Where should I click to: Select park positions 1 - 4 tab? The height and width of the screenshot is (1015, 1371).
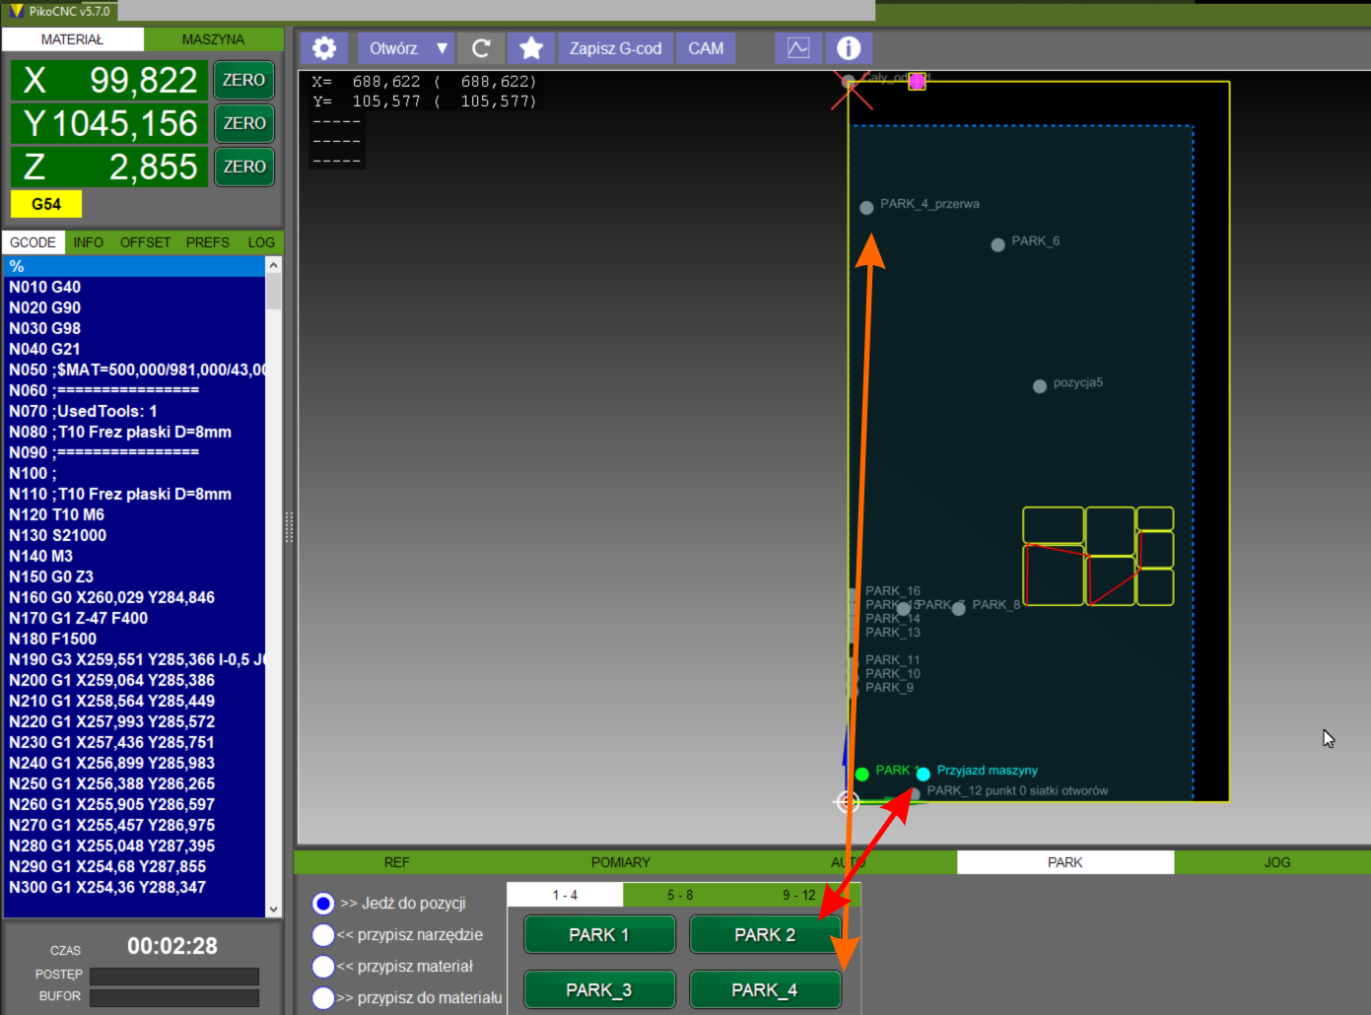[x=565, y=895]
